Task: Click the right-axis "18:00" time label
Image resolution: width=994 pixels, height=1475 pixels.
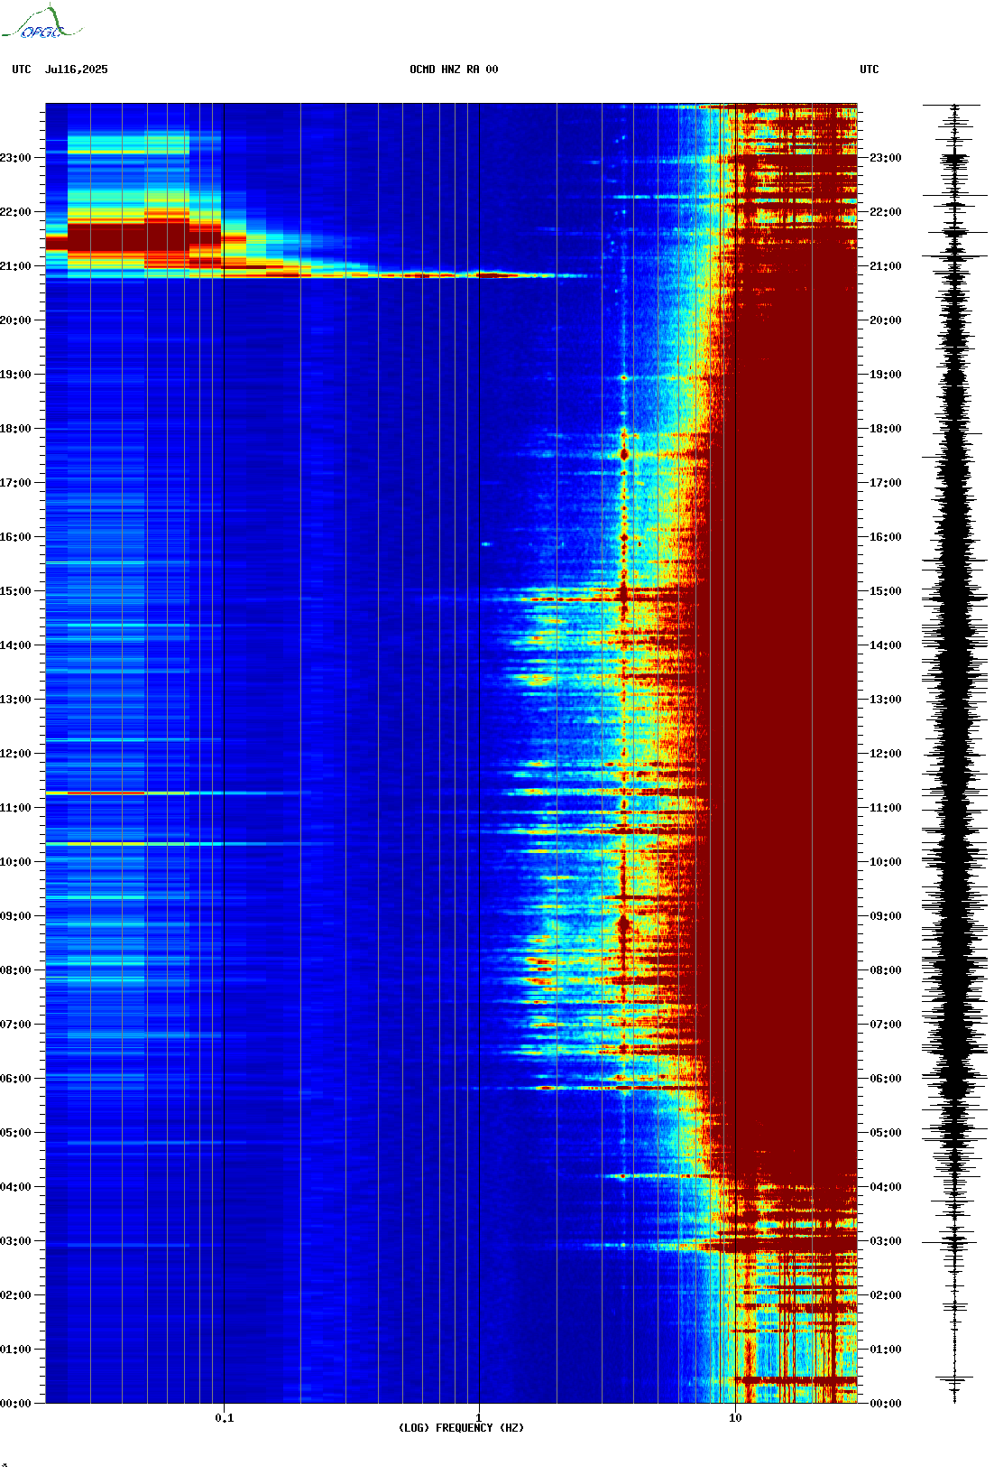Action: click(x=885, y=429)
